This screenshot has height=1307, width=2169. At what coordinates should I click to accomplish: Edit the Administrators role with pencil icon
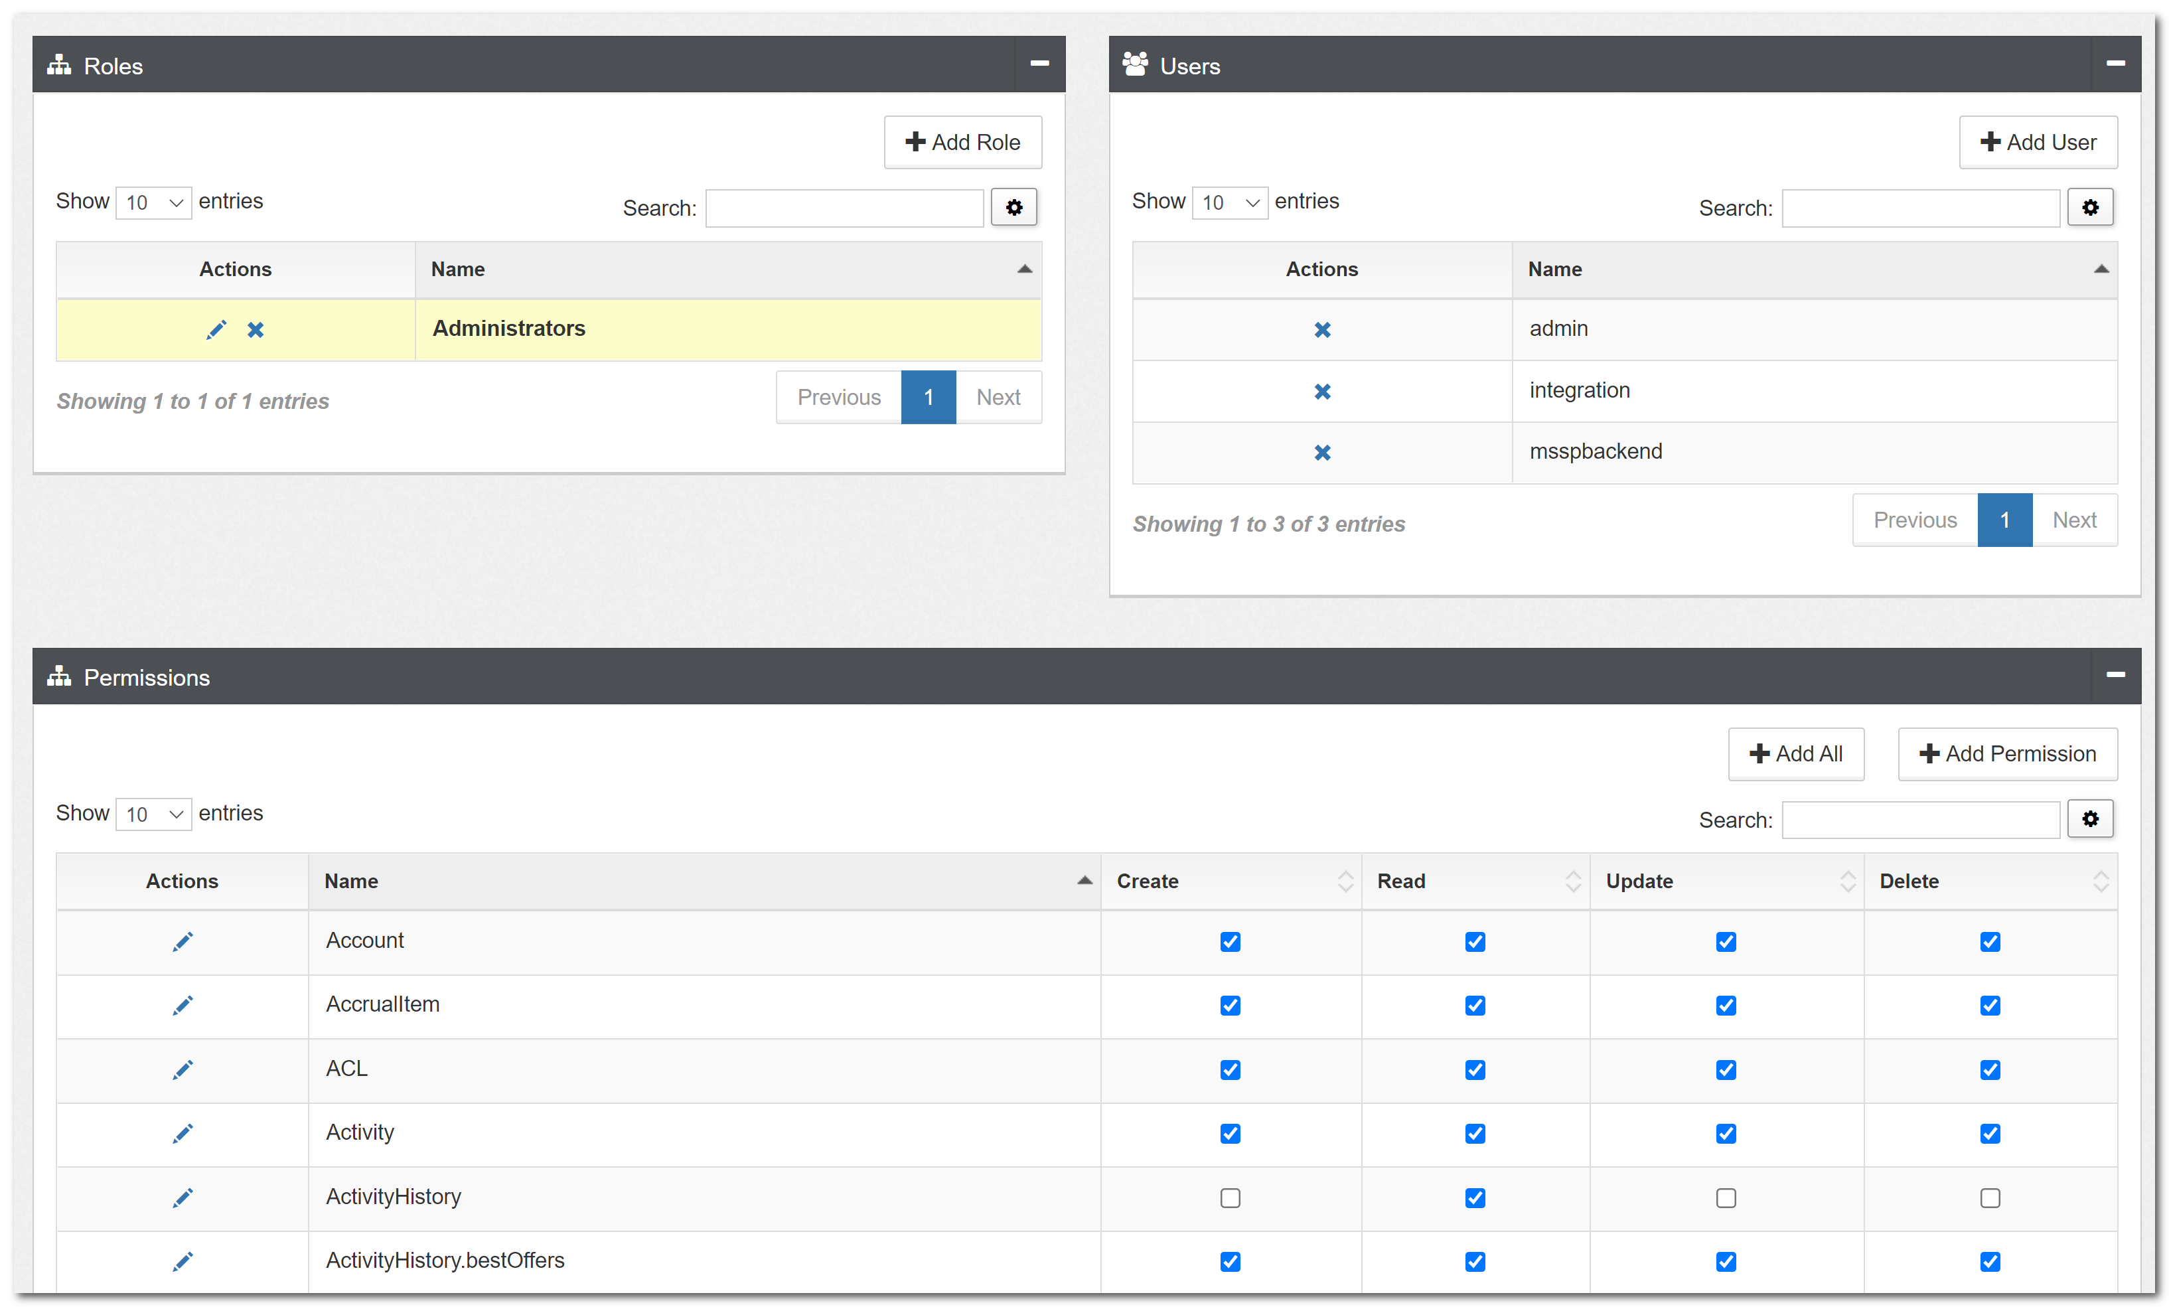pos(216,330)
